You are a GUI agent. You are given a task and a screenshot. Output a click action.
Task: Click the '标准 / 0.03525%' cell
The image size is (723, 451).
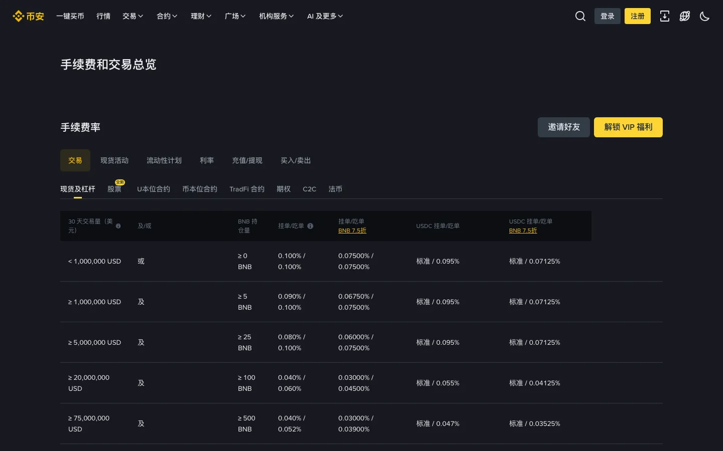tap(535, 423)
